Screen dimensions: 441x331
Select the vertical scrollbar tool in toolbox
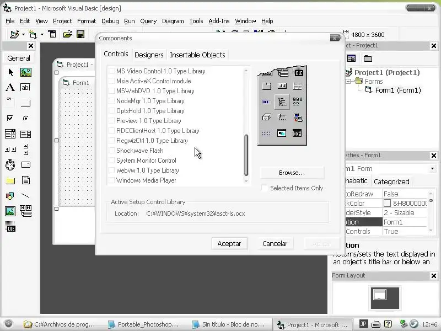click(25, 150)
